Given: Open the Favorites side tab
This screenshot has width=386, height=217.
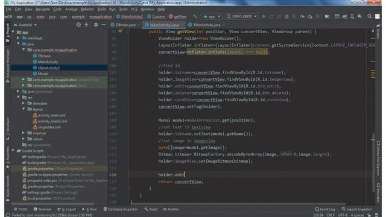Looking at the screenshot, I should pyautogui.click(x=8, y=157).
